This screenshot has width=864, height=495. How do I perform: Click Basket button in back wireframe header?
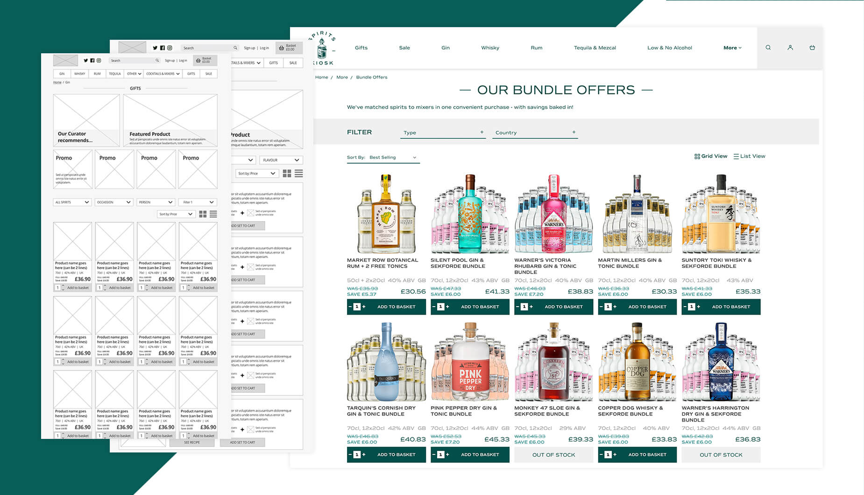290,48
